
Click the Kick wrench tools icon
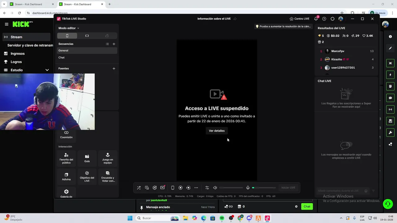click(390, 133)
